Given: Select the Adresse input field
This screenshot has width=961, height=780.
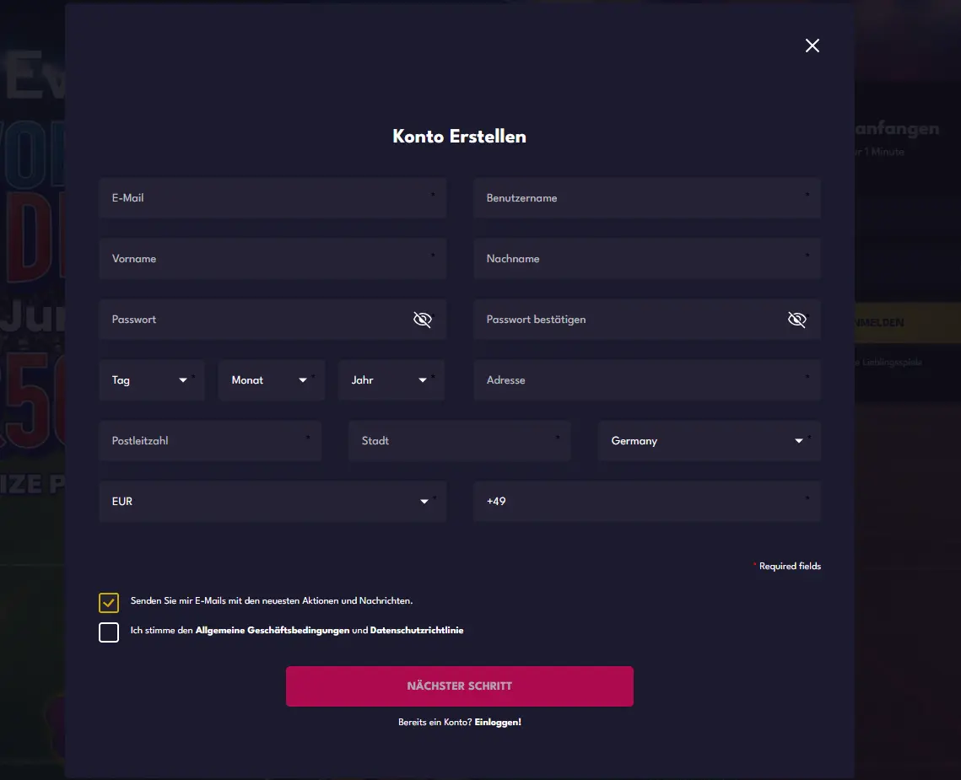Looking at the screenshot, I should [646, 380].
